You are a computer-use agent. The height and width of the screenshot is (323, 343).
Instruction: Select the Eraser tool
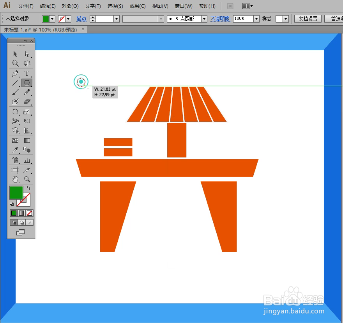(27, 101)
